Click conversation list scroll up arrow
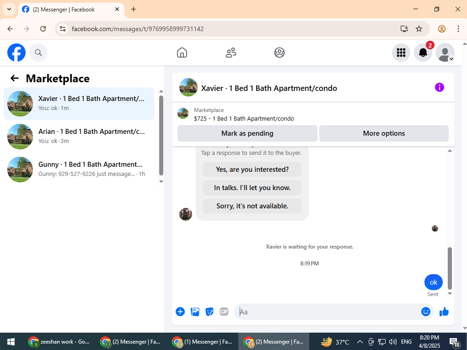467x350 pixels. coord(161,91)
